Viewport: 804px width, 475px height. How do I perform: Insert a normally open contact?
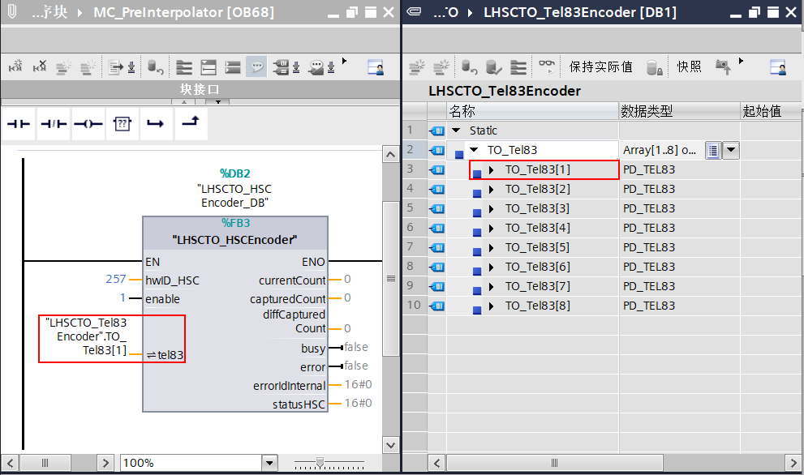click(19, 124)
